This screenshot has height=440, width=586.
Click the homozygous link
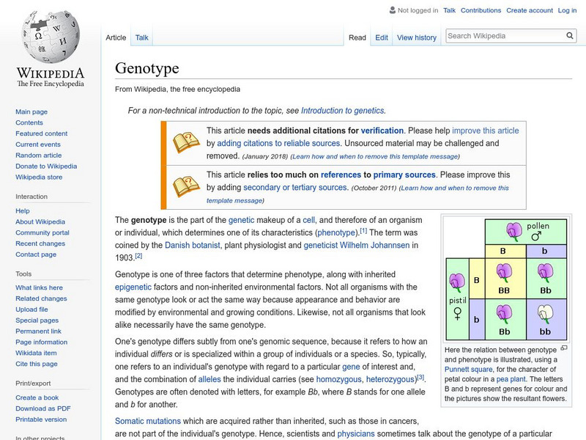(x=338, y=379)
